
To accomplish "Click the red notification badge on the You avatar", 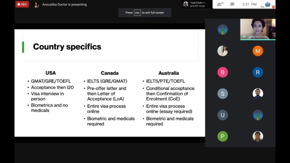I will pyautogui.click(x=273, y=7).
